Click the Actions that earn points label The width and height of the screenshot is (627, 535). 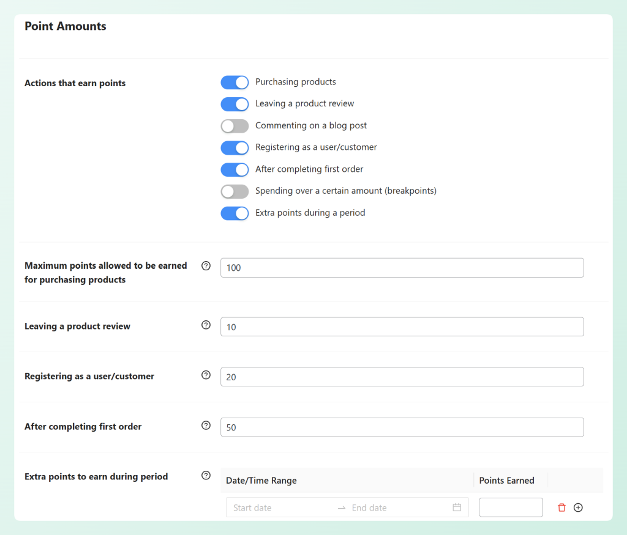pos(75,83)
